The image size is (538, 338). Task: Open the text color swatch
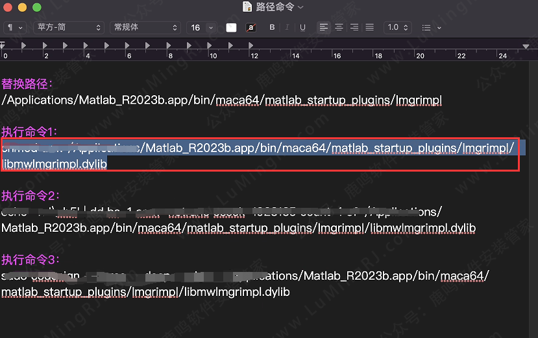pyautogui.click(x=231, y=27)
